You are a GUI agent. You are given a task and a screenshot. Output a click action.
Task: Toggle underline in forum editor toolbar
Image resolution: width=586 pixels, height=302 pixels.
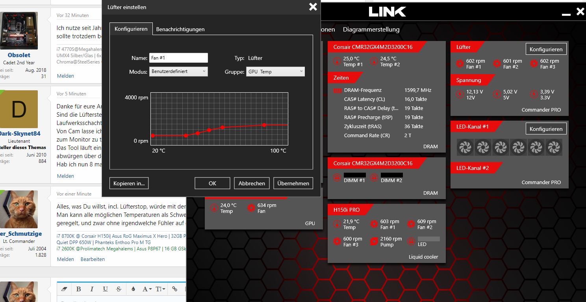pyautogui.click(x=105, y=289)
